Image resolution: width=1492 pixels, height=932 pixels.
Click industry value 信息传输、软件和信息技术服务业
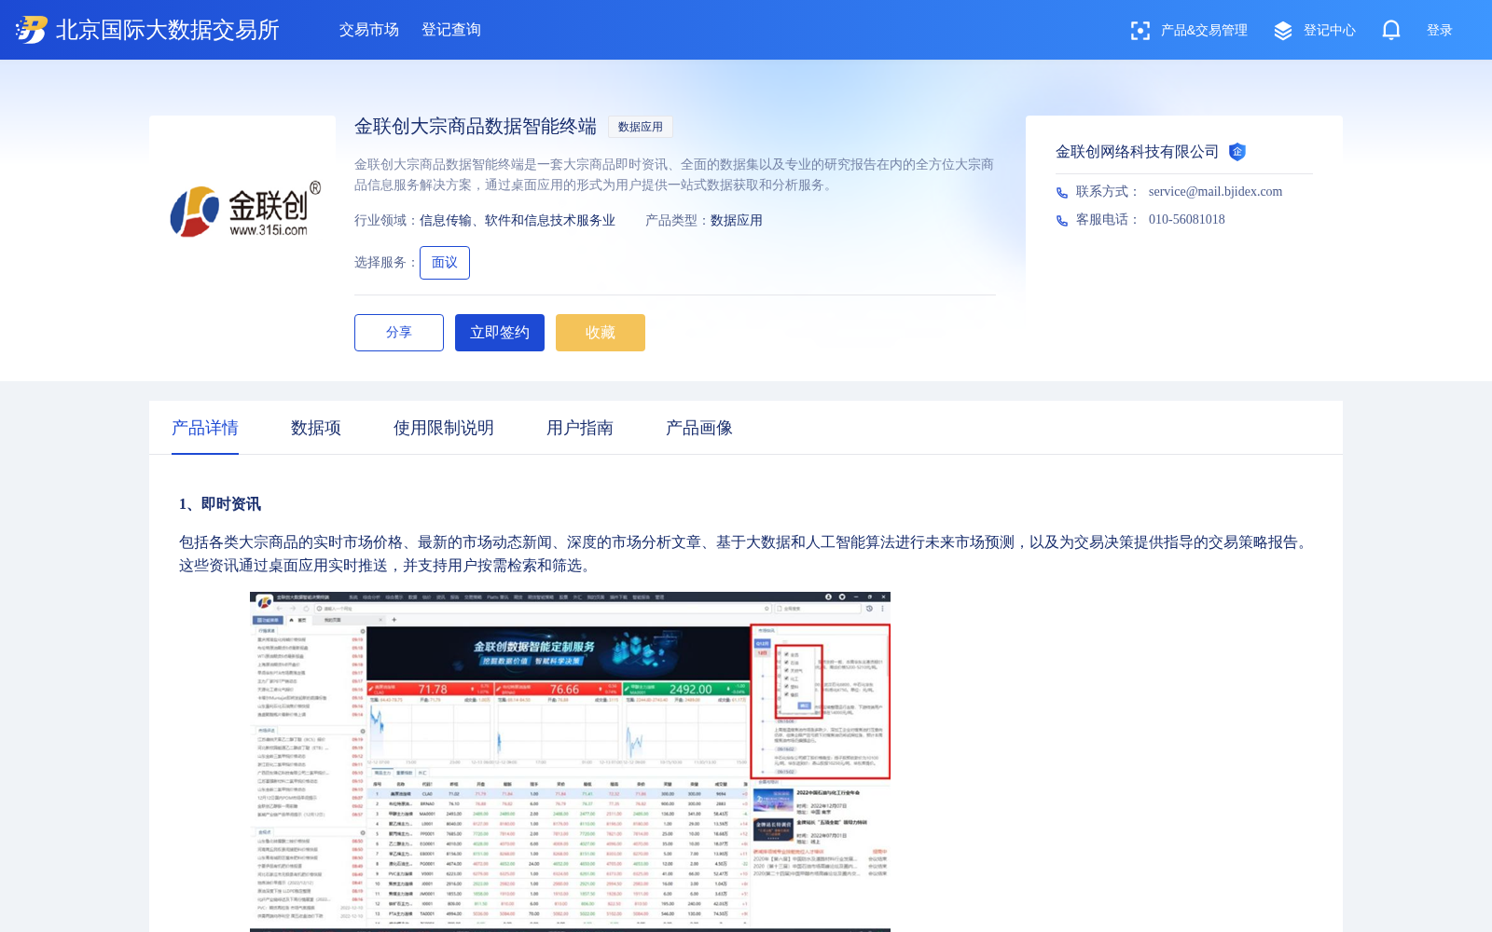click(518, 221)
